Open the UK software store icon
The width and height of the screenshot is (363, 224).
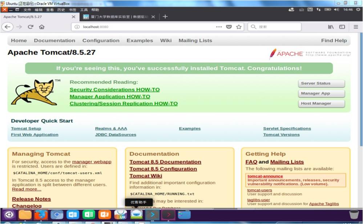(x=121, y=215)
